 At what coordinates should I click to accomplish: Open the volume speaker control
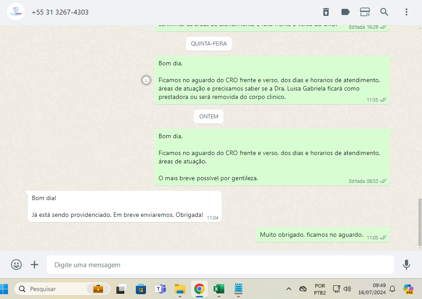[347, 289]
